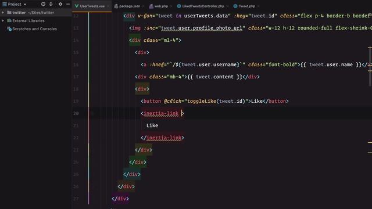Switch to the UserTweets.vue tab
Viewport: 372px width, 209px height.
coord(92,6)
